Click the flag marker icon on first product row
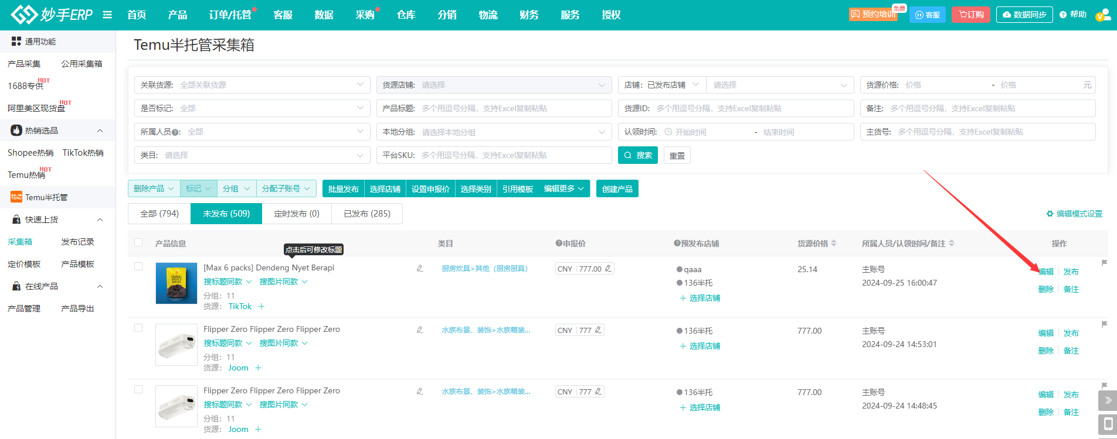 pos(1104,263)
